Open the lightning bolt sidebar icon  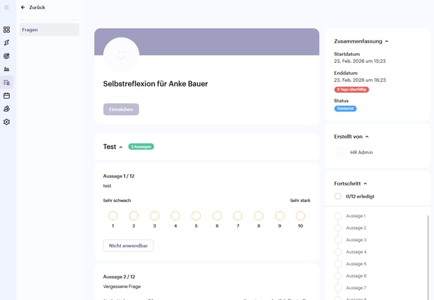(7, 43)
